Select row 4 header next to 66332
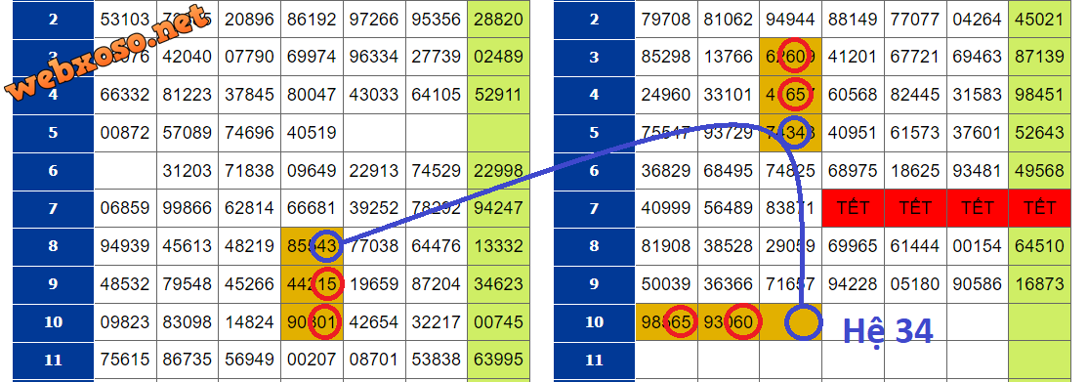Screen dimensions: 1088x382 click(53, 95)
